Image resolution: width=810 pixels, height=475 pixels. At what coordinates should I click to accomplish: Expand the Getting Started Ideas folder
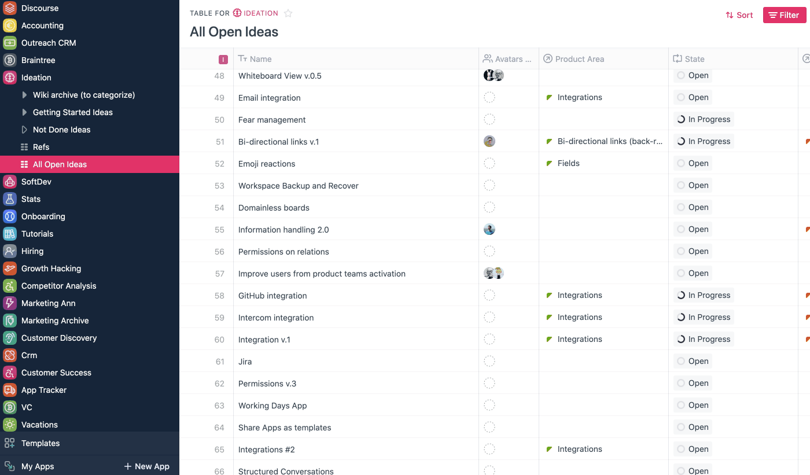click(24, 112)
